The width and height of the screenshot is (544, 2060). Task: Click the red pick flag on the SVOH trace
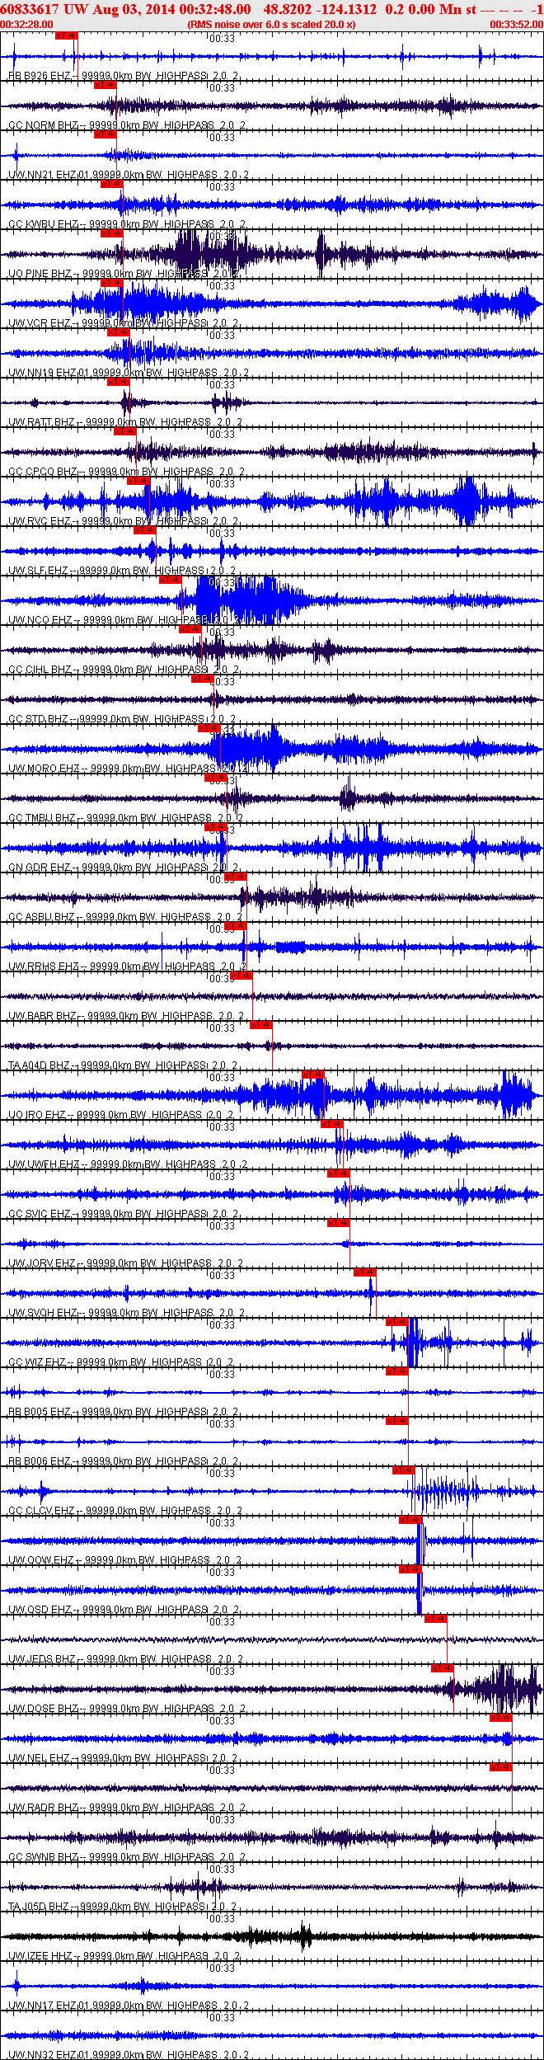[365, 1272]
